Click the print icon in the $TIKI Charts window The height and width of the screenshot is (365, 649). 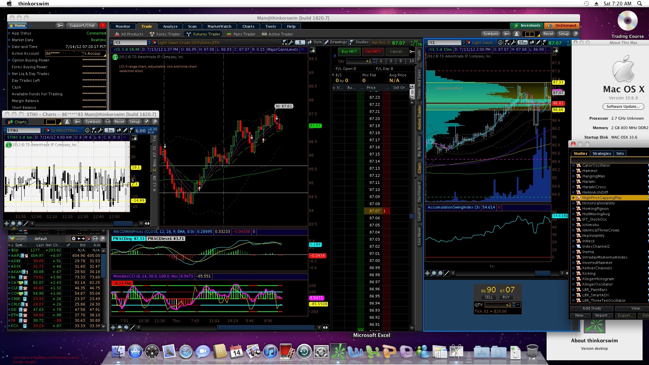[108, 122]
